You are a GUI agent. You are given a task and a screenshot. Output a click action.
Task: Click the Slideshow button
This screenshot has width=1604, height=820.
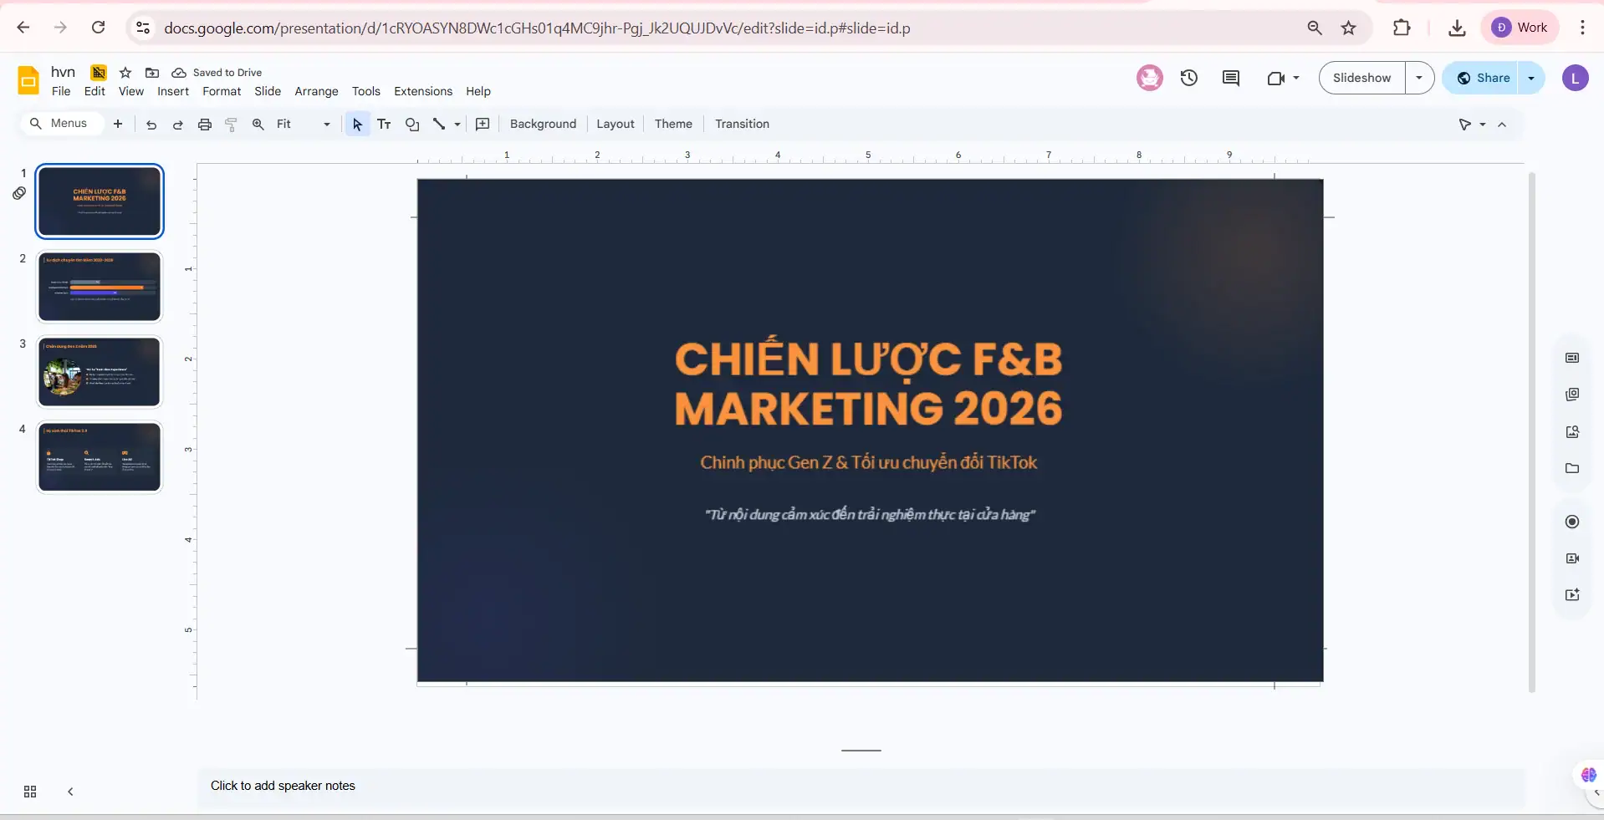[1361, 77]
